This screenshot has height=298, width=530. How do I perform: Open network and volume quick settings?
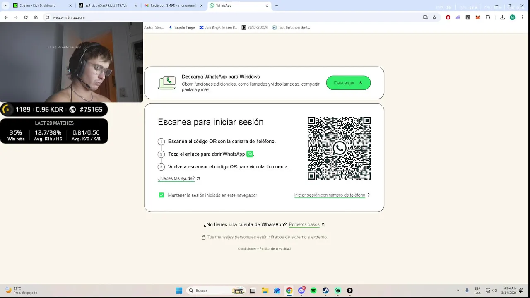[491, 291]
